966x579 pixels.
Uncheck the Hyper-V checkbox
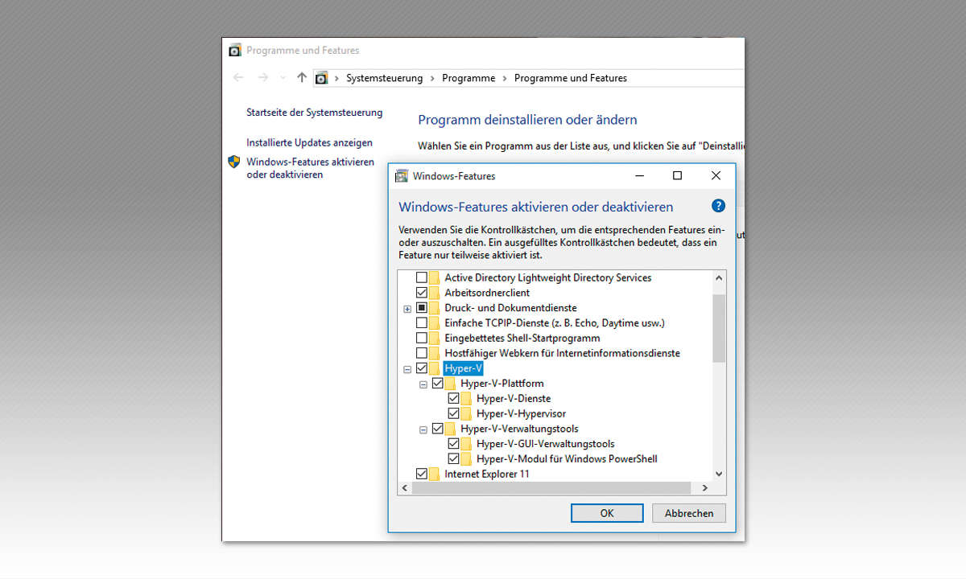pyautogui.click(x=422, y=368)
